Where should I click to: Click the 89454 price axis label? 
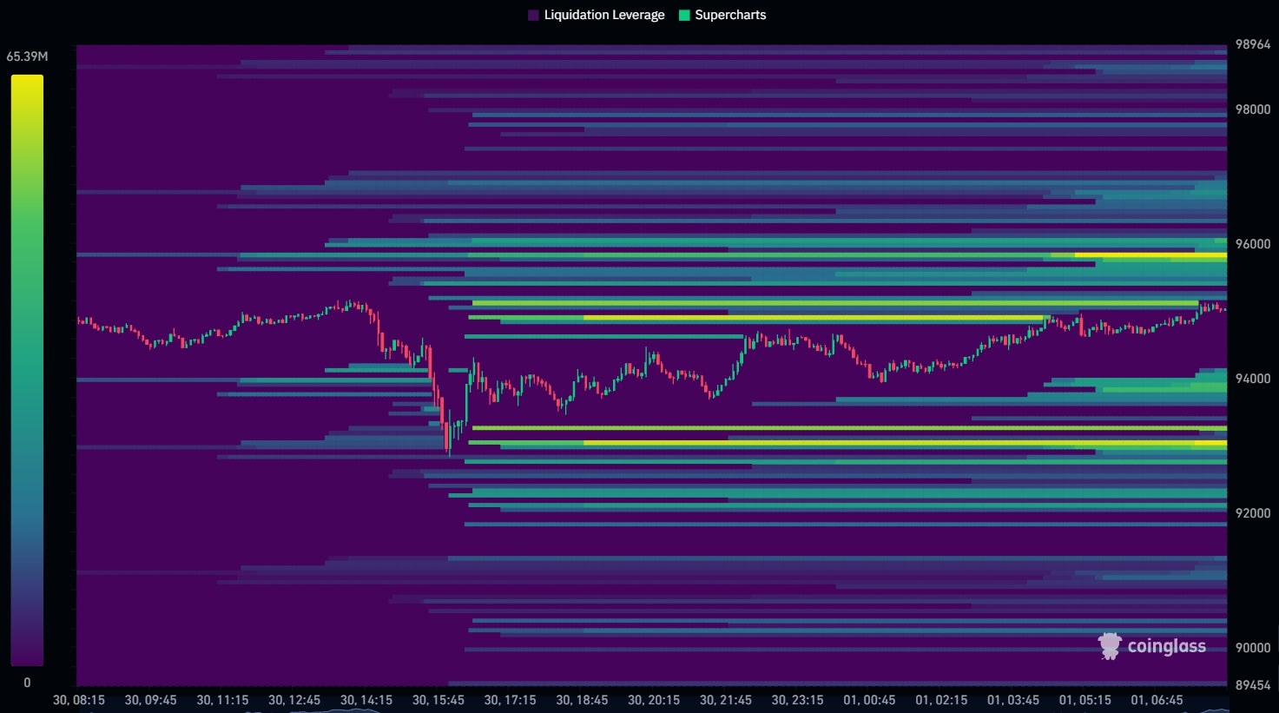click(1253, 685)
